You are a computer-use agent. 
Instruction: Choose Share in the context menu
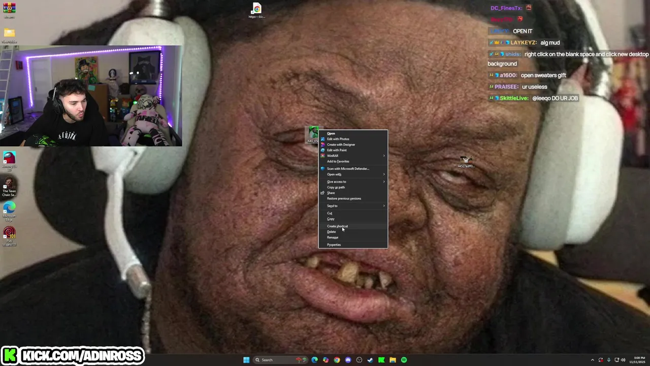point(353,193)
